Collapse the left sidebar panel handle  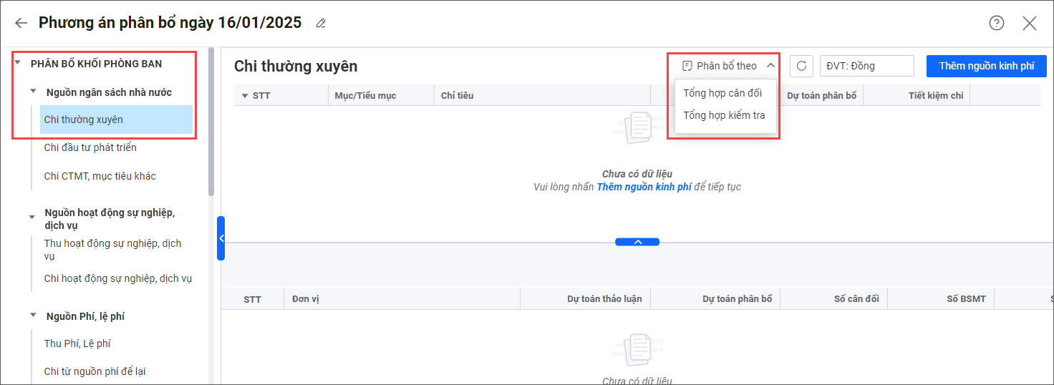click(x=221, y=238)
